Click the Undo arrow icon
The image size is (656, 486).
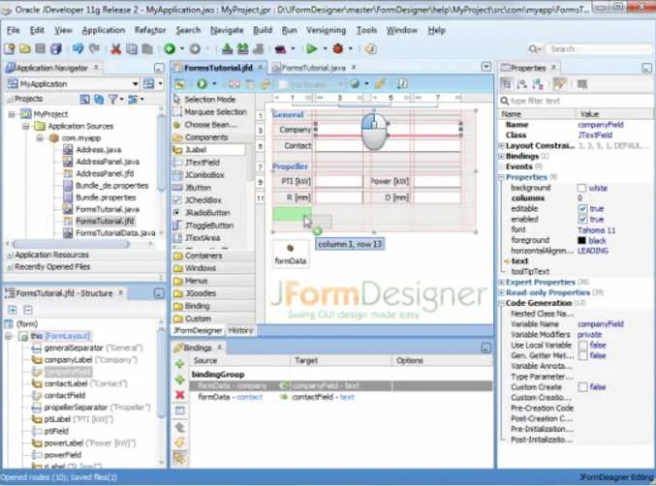tap(78, 49)
